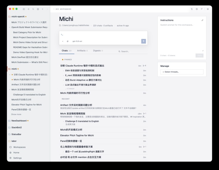Go back with the left arrow icon
Image resolution: width=219 pixels, height=170 pixels.
(x=43, y=9)
